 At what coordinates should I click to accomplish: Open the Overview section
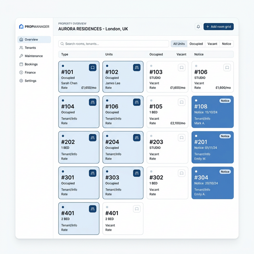pyautogui.click(x=34, y=39)
